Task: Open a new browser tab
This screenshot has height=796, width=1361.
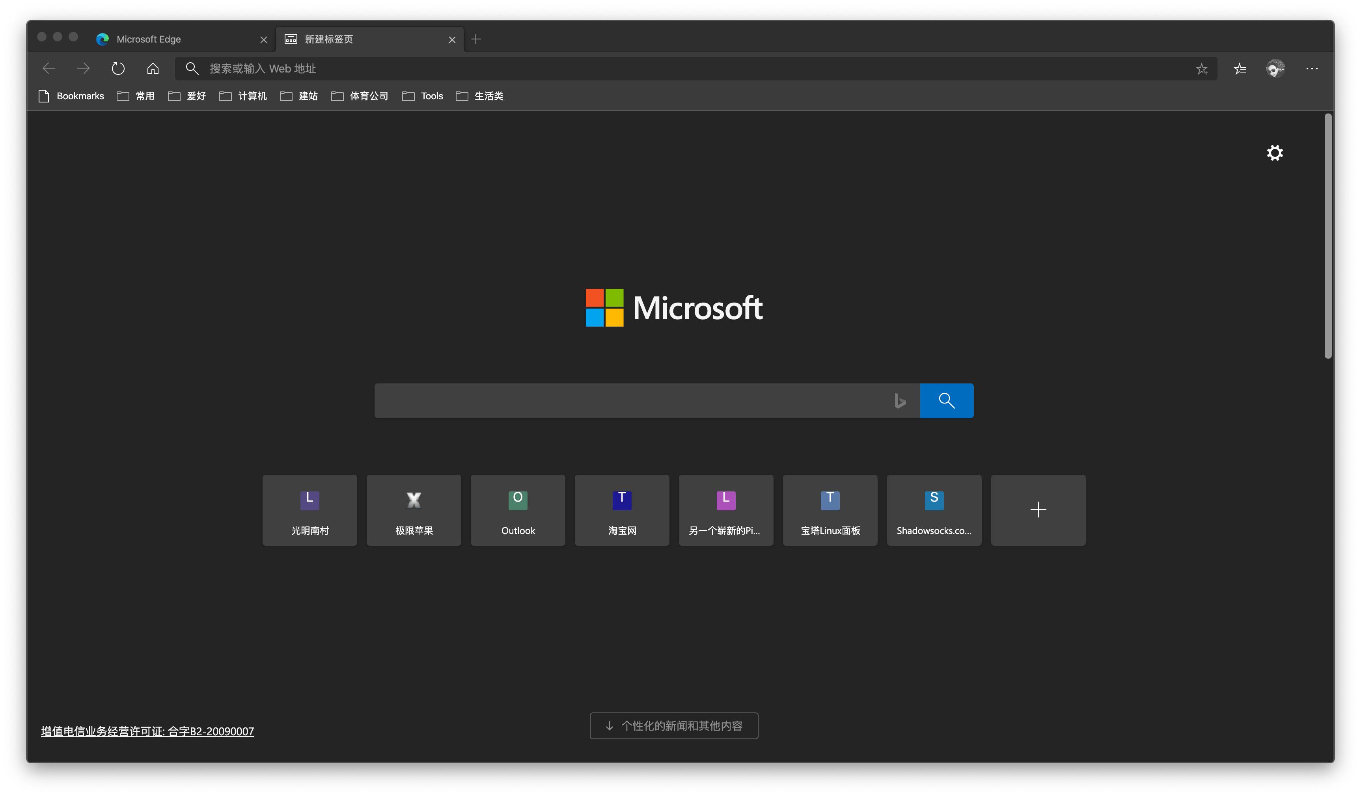Action: (x=476, y=39)
